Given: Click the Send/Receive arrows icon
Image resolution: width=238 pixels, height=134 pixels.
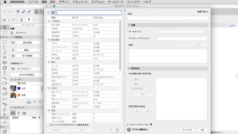Looking at the screenshot, I should pos(13,43).
